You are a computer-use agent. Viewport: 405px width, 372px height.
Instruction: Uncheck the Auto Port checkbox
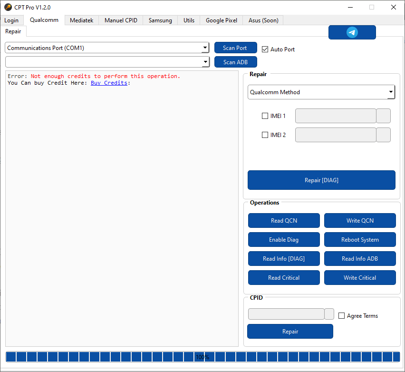265,49
